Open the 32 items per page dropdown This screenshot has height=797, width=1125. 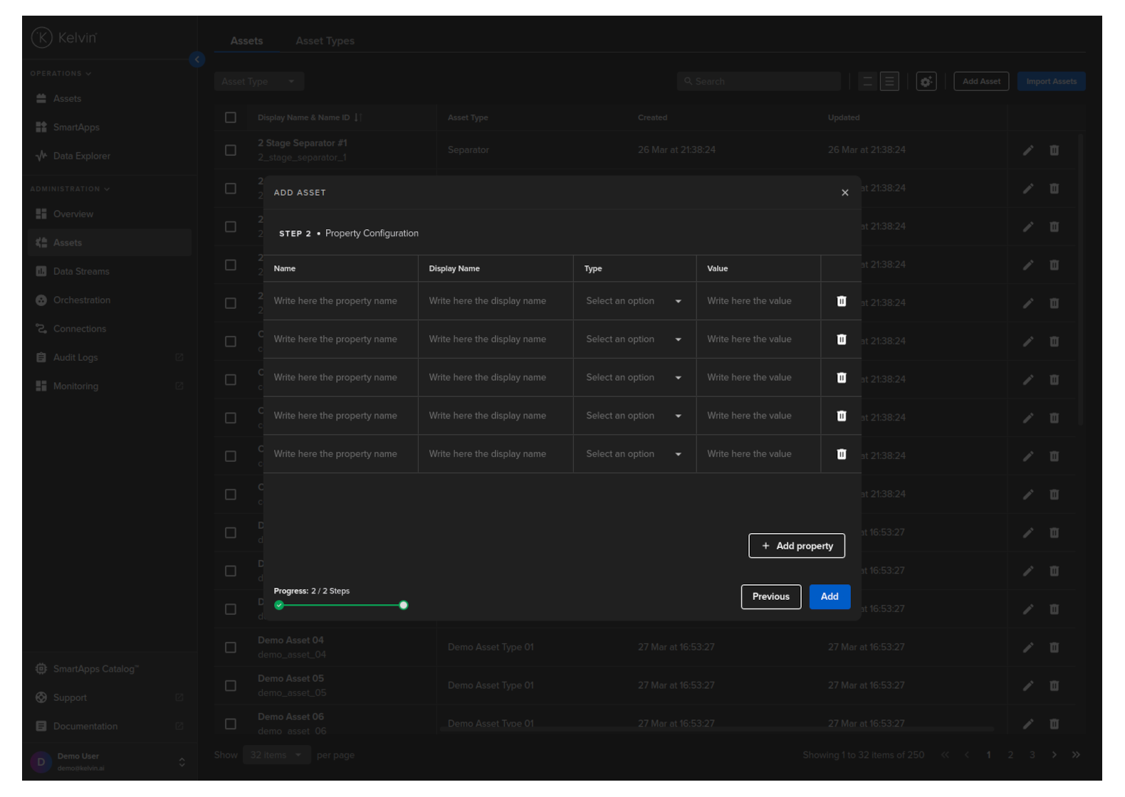coord(276,755)
